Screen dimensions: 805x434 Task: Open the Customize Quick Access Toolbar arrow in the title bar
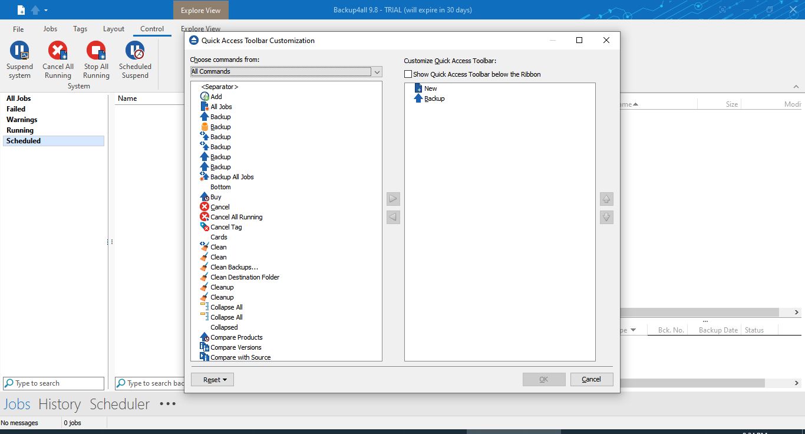pos(46,10)
